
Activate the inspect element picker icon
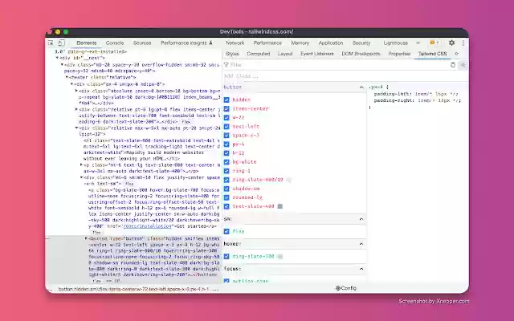[51, 43]
